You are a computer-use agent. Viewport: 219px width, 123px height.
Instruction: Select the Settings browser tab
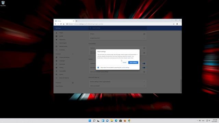tap(65, 21)
